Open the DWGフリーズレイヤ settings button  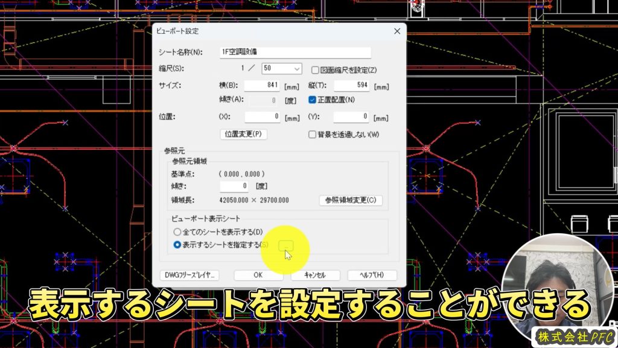pos(189,275)
